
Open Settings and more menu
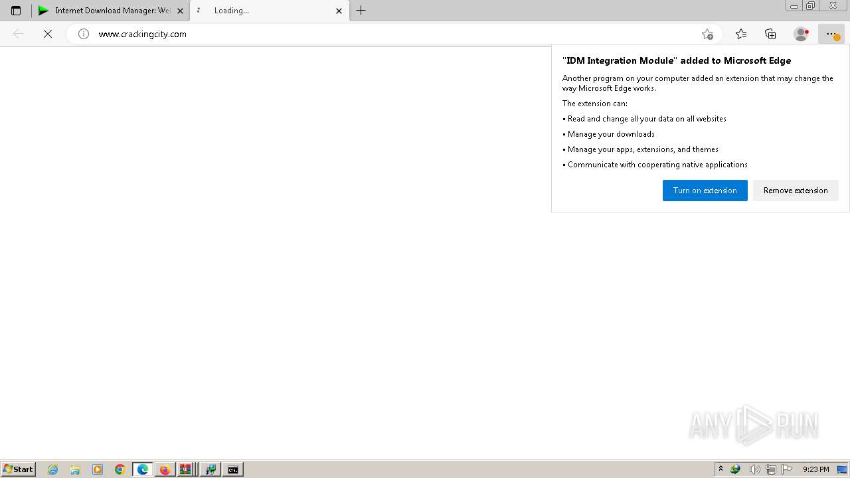coord(831,34)
